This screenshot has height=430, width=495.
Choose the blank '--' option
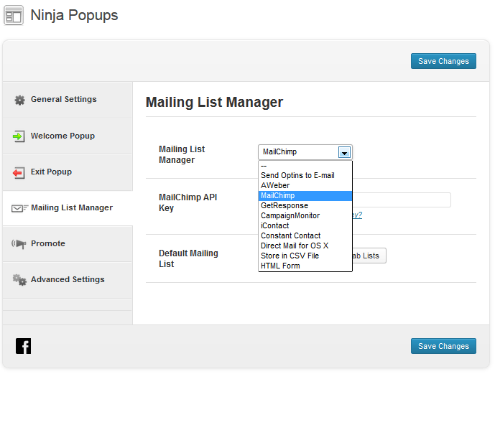click(305, 166)
